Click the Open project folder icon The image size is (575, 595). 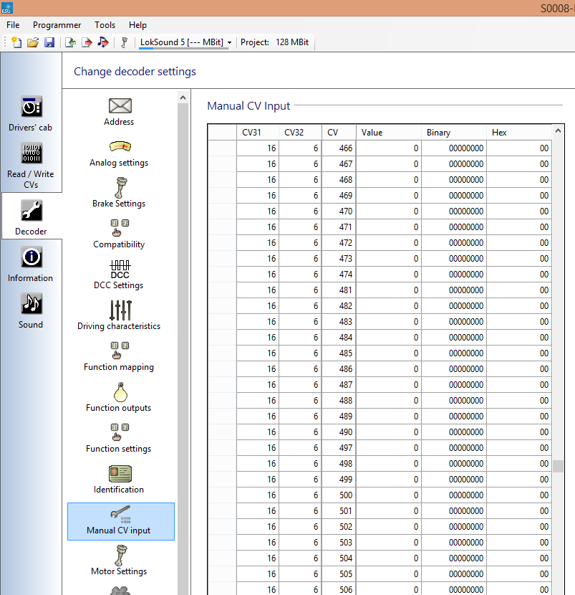click(33, 42)
